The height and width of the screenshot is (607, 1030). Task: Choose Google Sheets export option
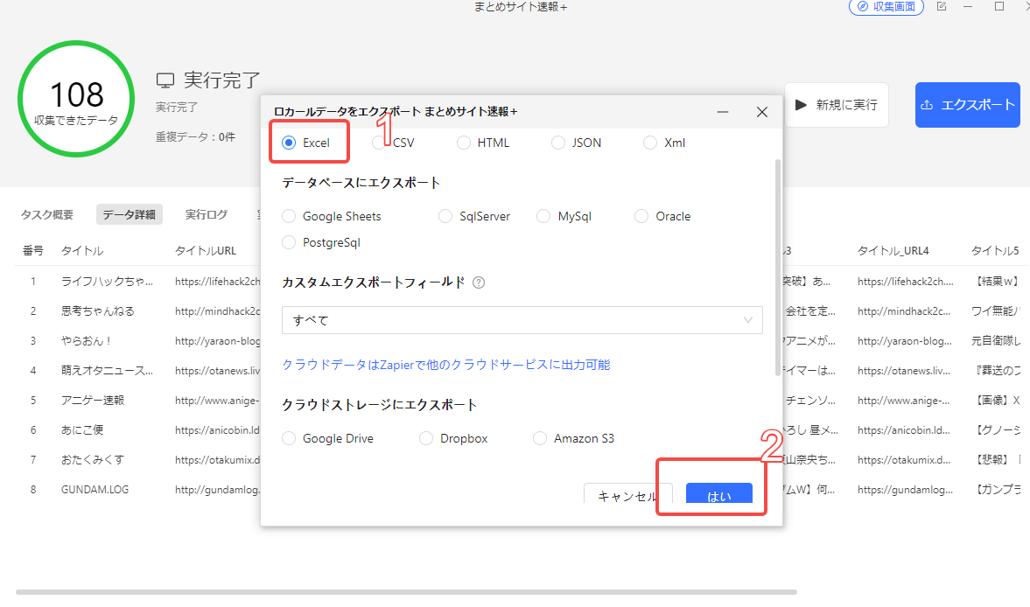click(x=290, y=216)
